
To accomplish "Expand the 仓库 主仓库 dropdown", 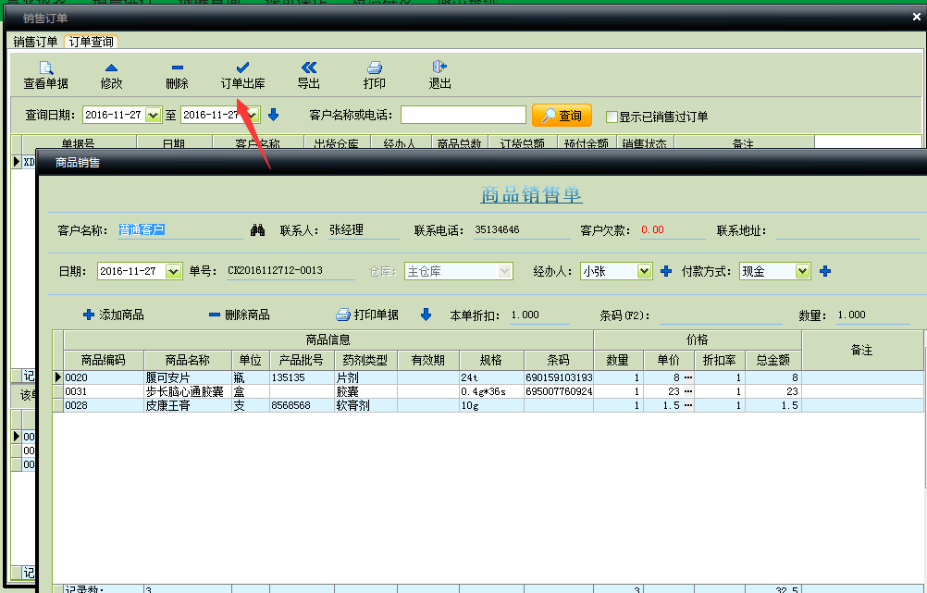I will pos(504,271).
